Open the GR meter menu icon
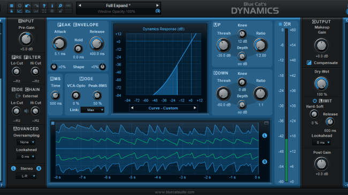Screen dimensions: 348x195 281,24
